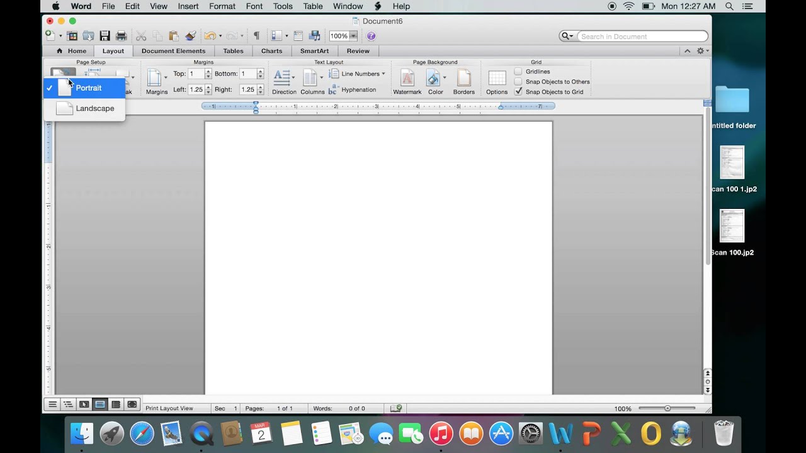This screenshot has height=453, width=806.
Task: Click the right indent marker on ruler
Action: [501, 108]
